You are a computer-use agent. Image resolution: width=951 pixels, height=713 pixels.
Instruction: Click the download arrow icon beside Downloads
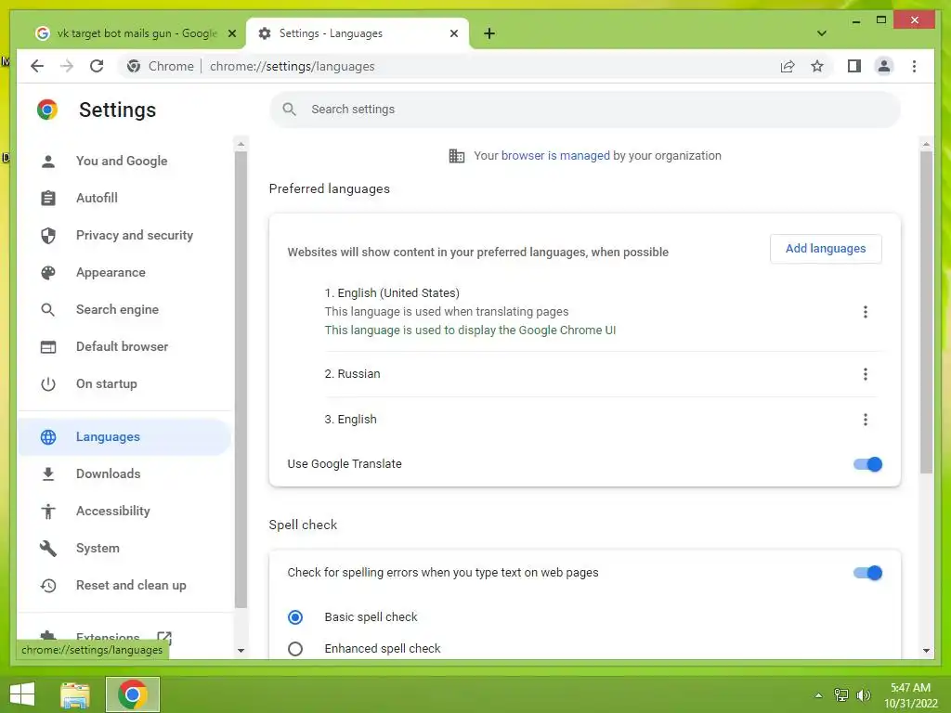48,473
